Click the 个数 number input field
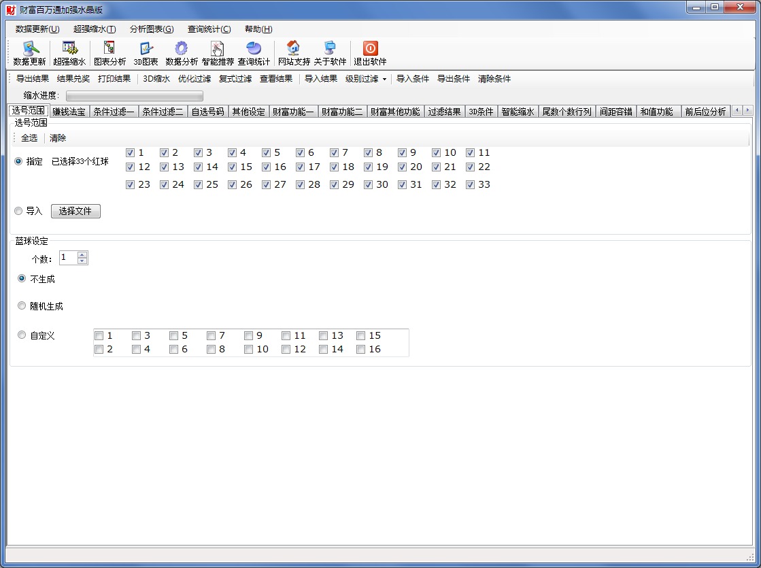Viewport: 761px width, 568px height. point(68,258)
